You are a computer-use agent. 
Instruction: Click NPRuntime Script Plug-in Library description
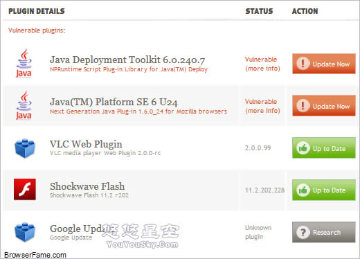[x=129, y=69]
